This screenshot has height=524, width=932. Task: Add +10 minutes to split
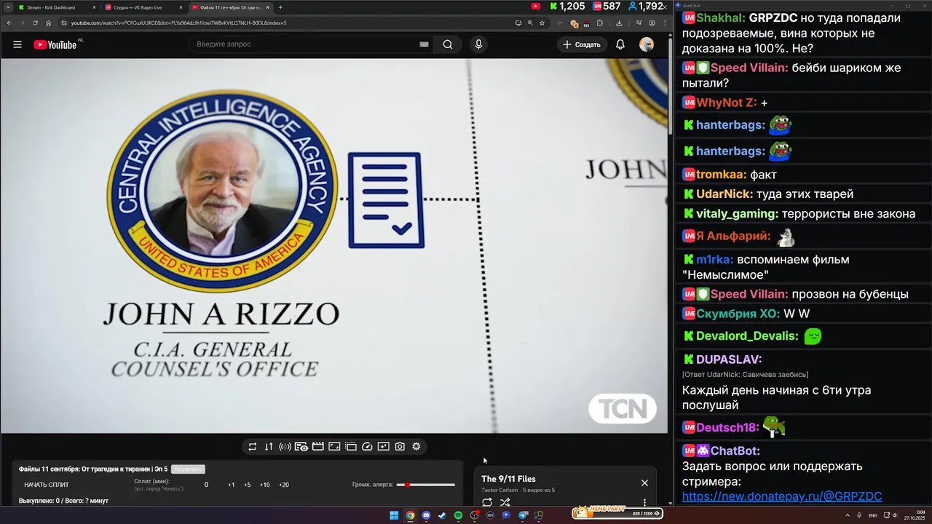tap(265, 485)
